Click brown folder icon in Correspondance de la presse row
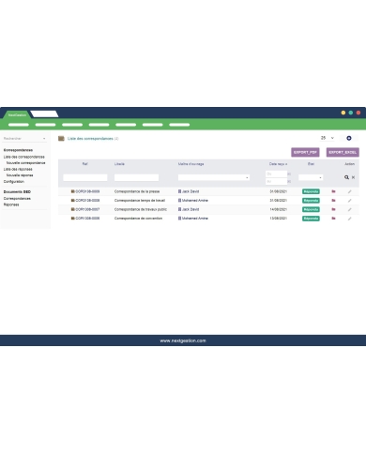The image size is (366, 454). pyautogui.click(x=73, y=191)
